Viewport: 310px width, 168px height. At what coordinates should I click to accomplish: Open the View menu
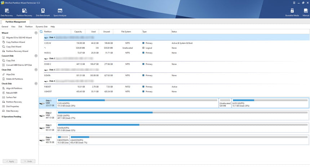(x=13, y=27)
